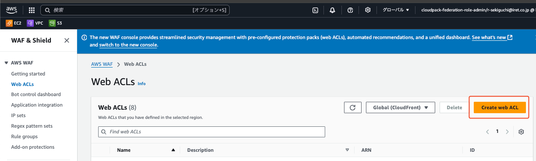Screen dimensions: 536x161
Task: Click the ID column header
Action: pyautogui.click(x=472, y=150)
